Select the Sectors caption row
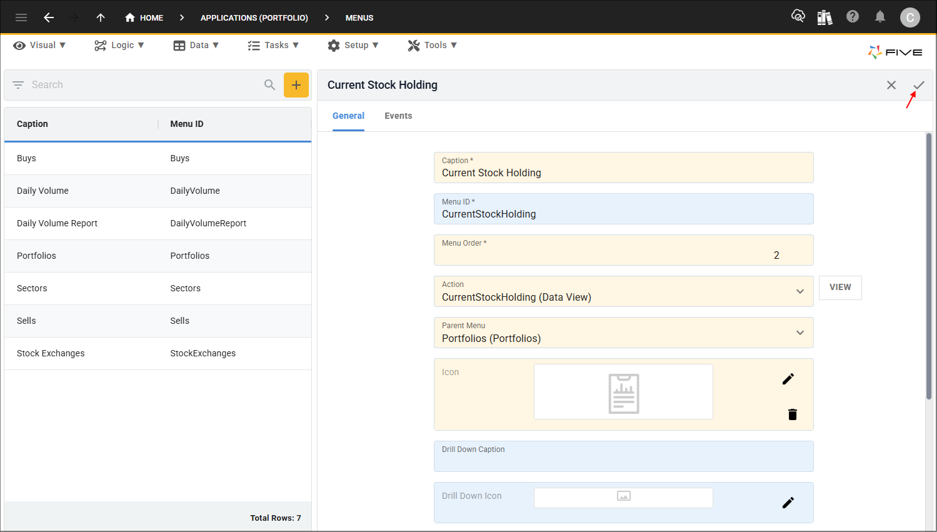937x532 pixels. coord(158,288)
